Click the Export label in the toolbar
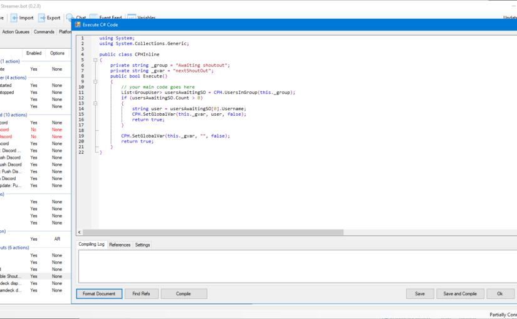517x319 pixels. tap(53, 18)
